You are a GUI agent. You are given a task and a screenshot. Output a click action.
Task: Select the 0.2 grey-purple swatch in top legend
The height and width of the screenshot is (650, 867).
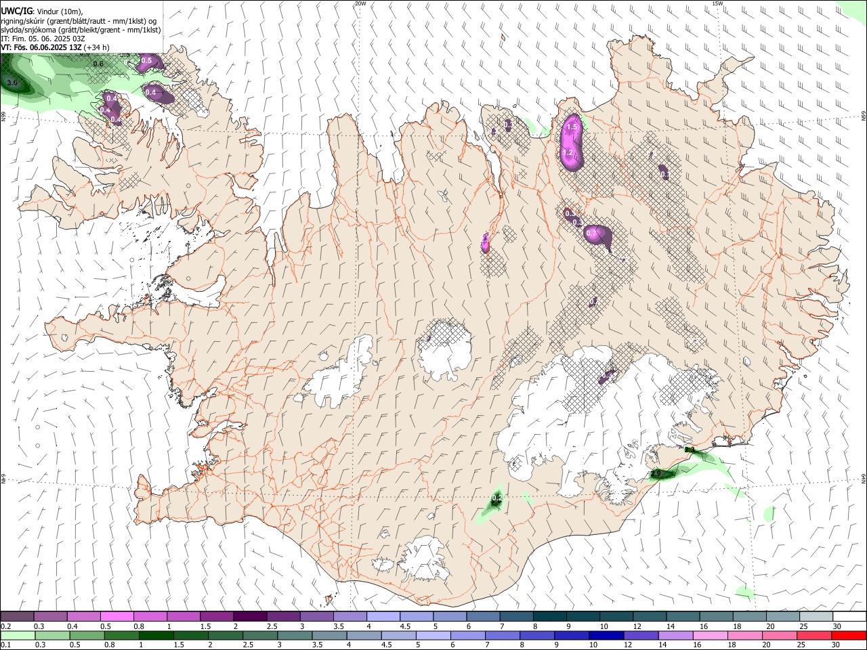(x=17, y=616)
